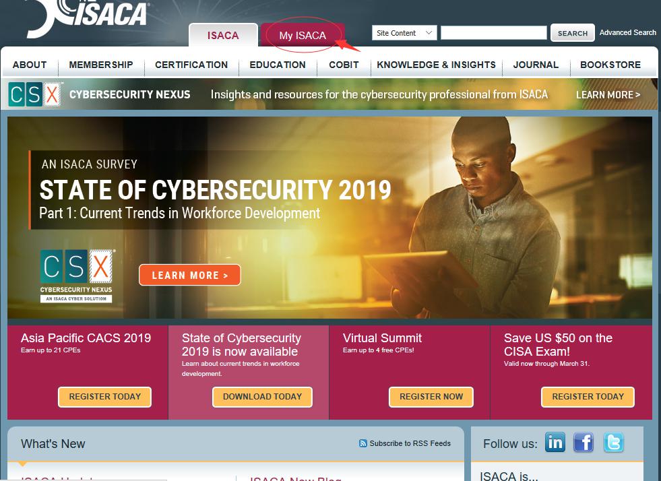Open the Certification menu
Image resolution: width=661 pixels, height=481 pixels.
[x=191, y=65]
